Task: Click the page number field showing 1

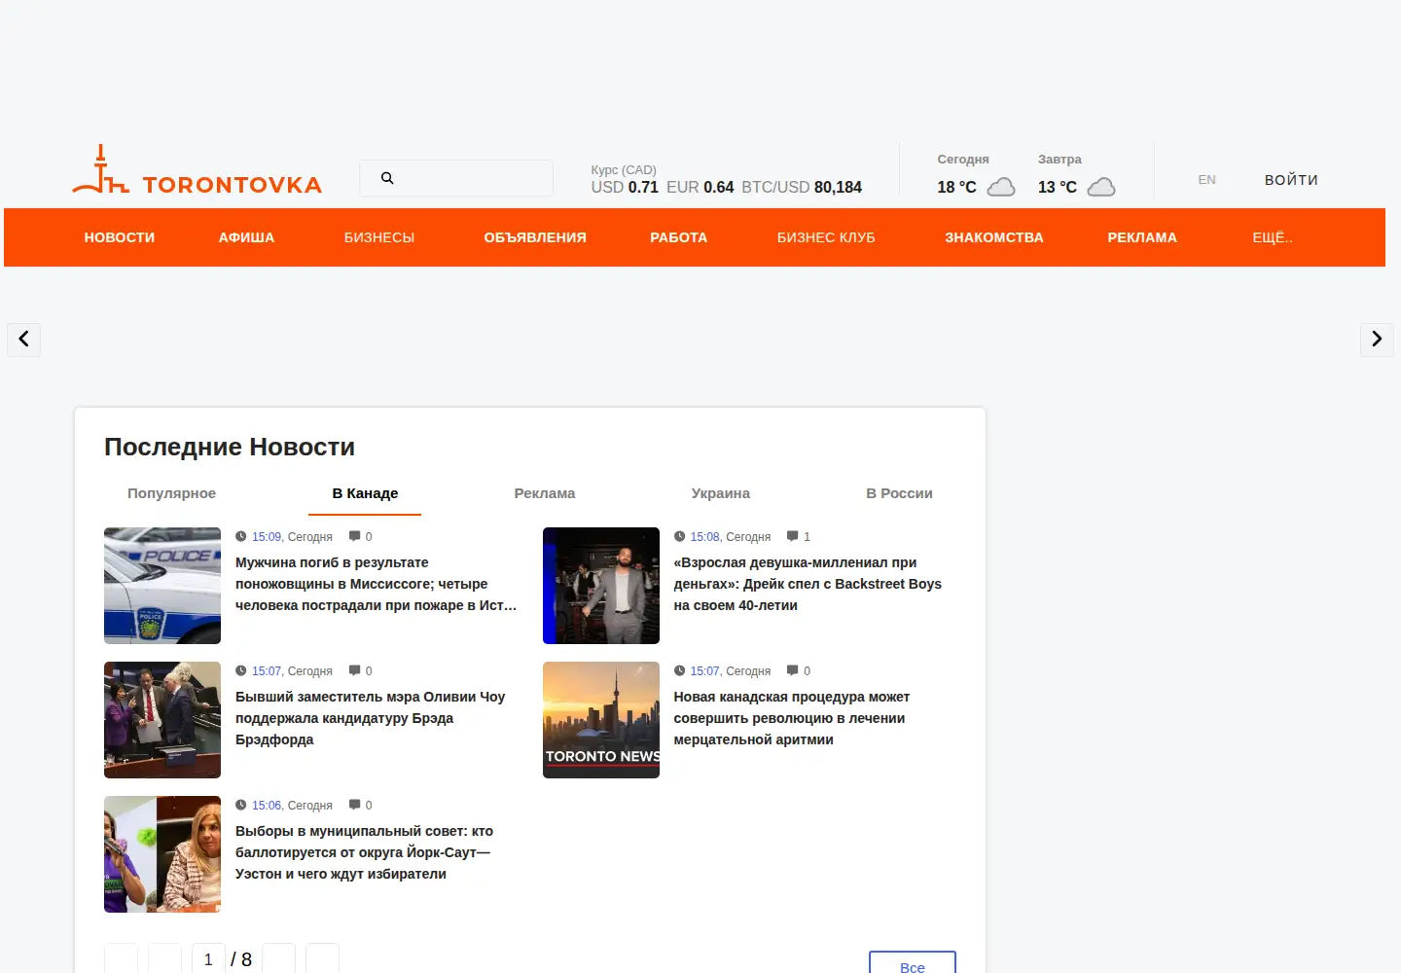Action: [x=208, y=959]
